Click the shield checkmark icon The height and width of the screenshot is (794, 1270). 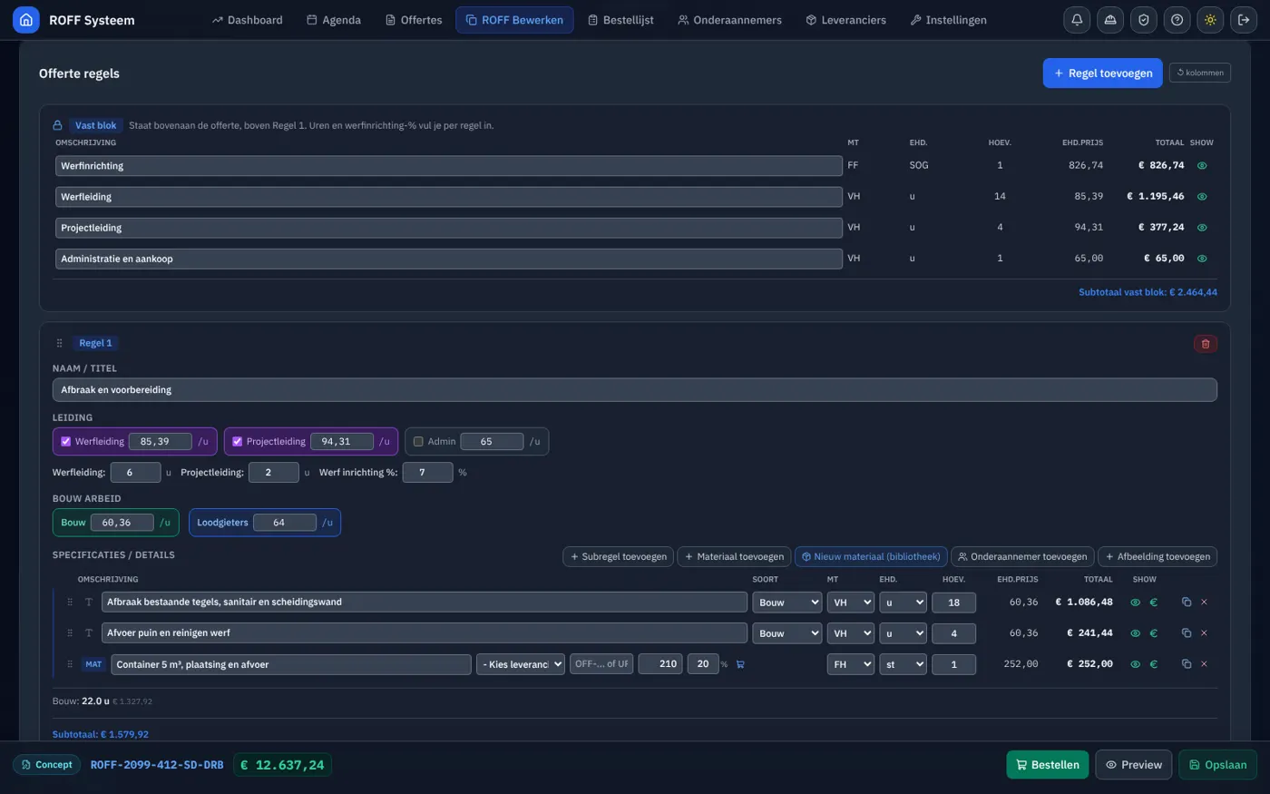(1144, 20)
